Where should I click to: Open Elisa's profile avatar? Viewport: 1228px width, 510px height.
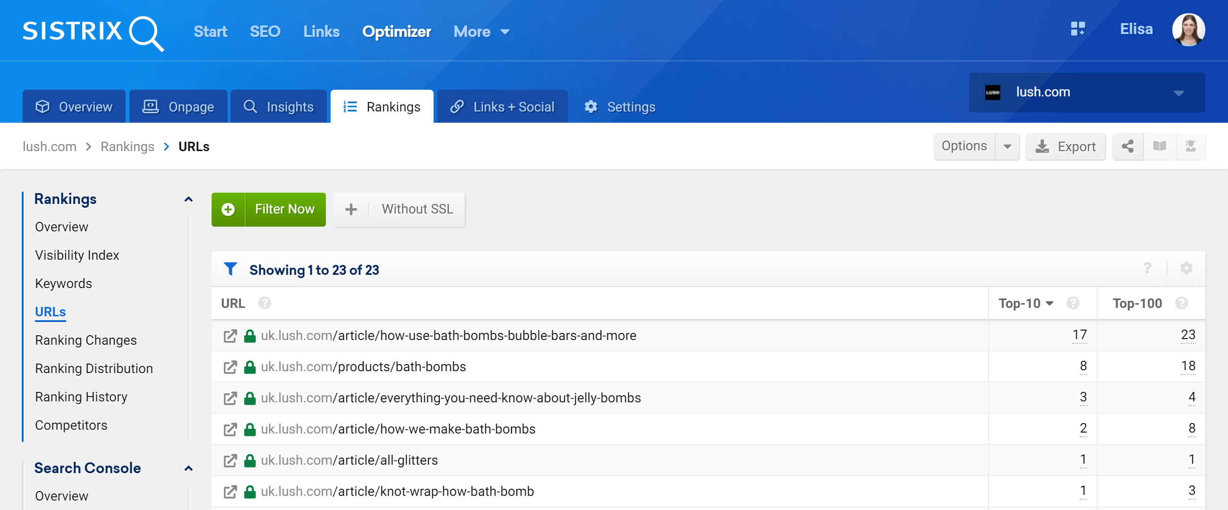[1188, 30]
